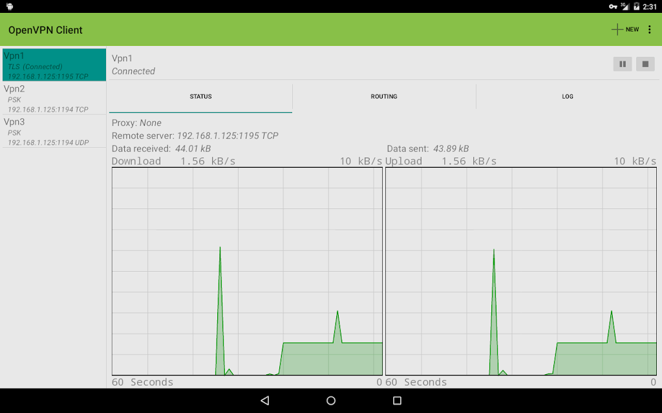Tap the battery icon in status bar
Screen dimensions: 662x413
point(636,6)
